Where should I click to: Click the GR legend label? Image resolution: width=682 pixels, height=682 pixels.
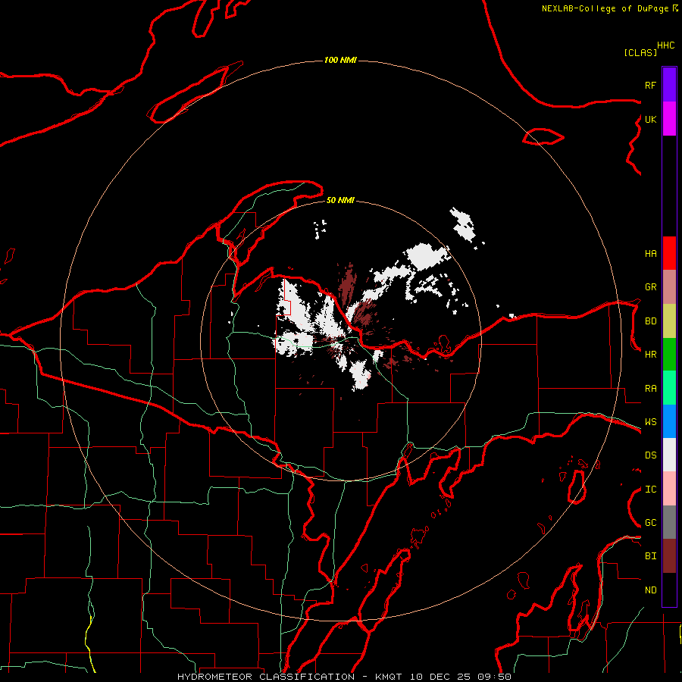click(x=650, y=287)
